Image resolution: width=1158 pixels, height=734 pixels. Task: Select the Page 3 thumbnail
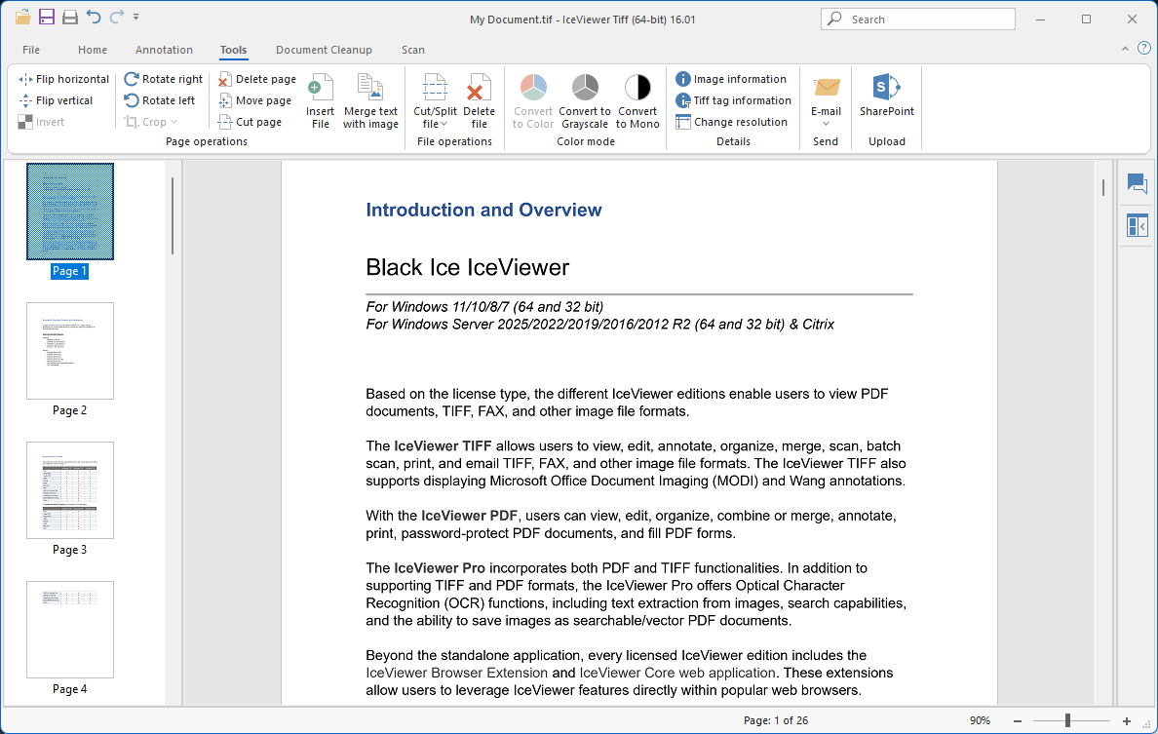[70, 490]
